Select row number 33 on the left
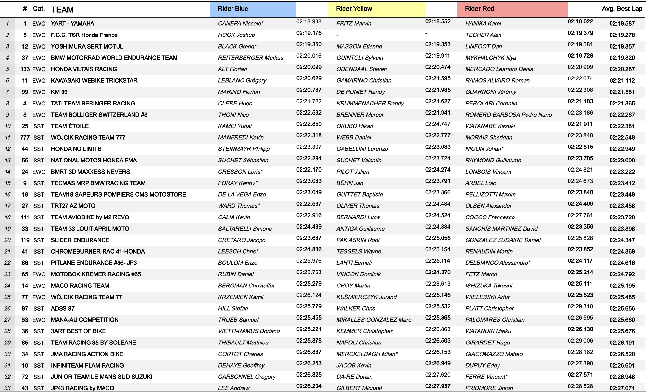The width and height of the screenshot is (646, 392). click(x=7, y=388)
